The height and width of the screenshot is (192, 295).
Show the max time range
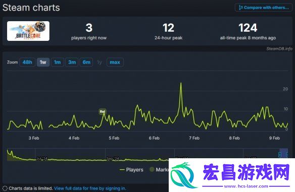point(115,62)
